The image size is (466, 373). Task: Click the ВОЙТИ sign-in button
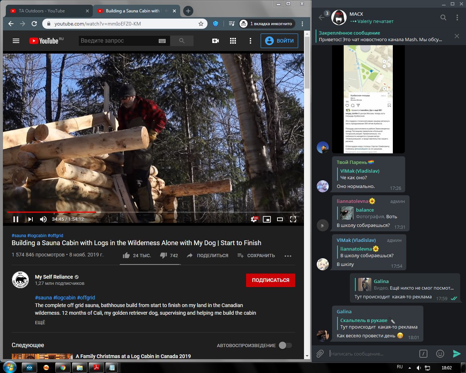[280, 41]
